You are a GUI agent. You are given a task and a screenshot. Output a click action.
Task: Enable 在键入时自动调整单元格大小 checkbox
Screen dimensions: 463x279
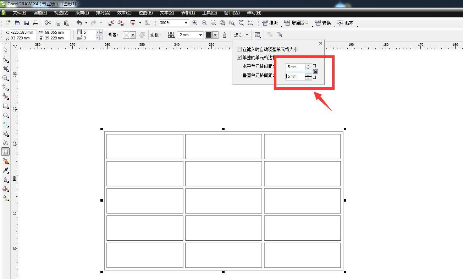[239, 49]
